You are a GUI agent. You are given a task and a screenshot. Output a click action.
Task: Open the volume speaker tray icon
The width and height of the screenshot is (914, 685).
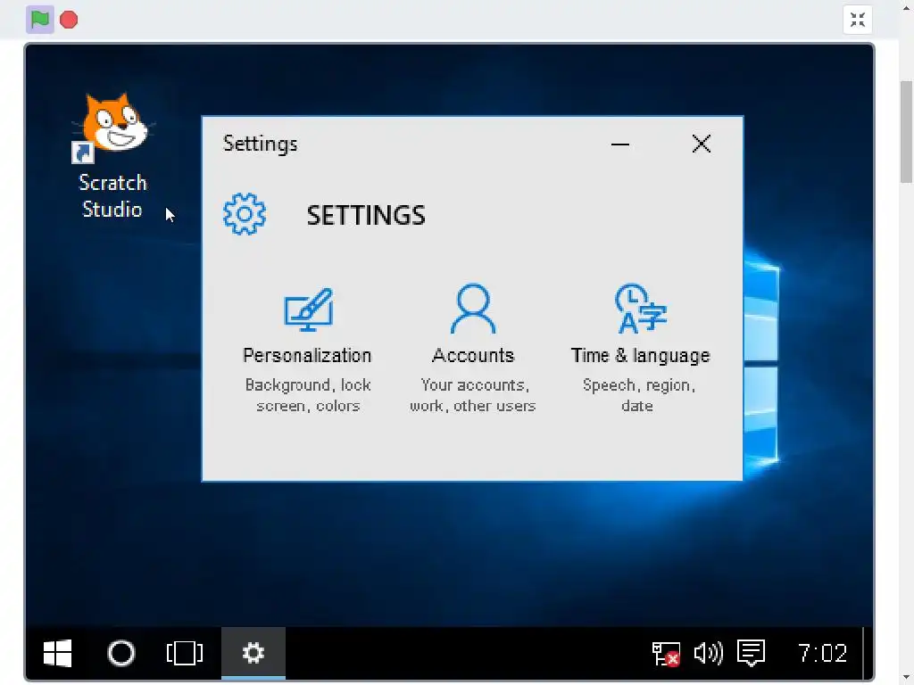(x=708, y=653)
